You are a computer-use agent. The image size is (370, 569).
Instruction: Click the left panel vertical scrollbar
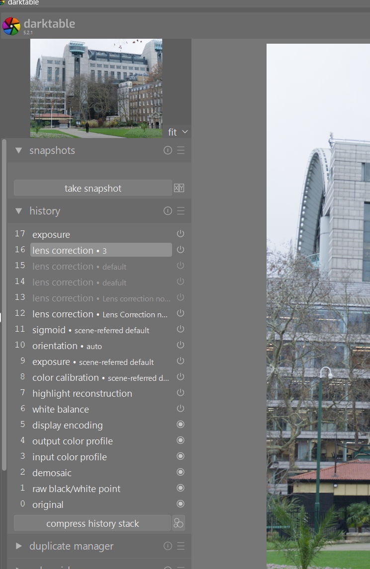coord(4,305)
